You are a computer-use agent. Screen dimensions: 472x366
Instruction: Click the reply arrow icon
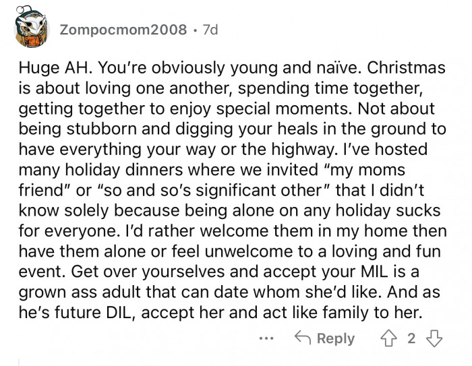[x=301, y=338]
